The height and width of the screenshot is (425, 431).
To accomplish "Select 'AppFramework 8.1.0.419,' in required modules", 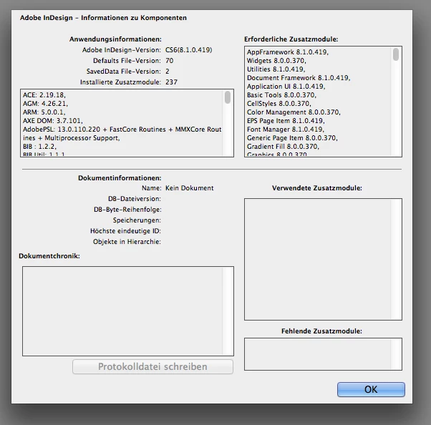I will tap(288, 52).
